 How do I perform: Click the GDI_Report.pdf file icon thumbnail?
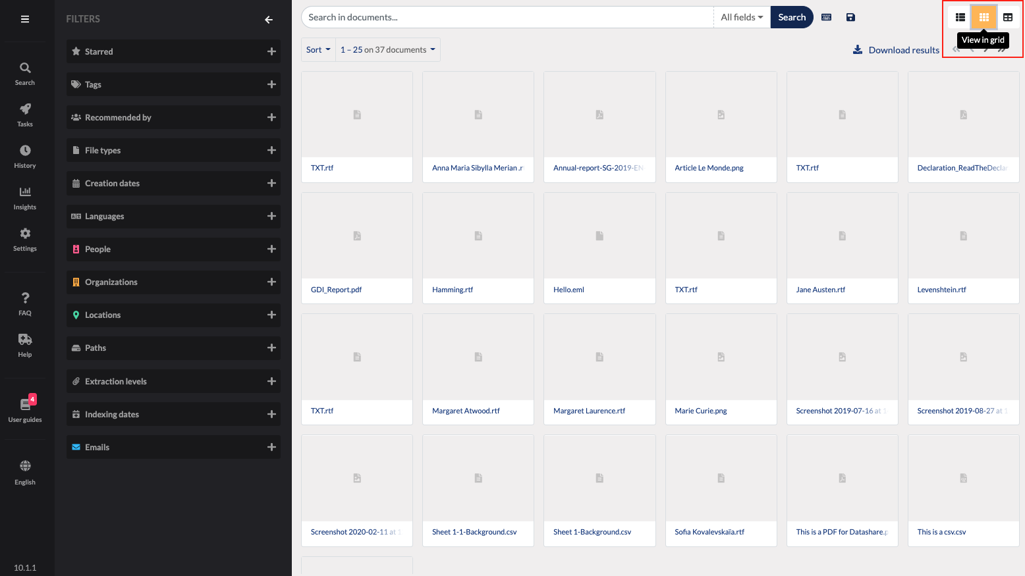tap(357, 236)
